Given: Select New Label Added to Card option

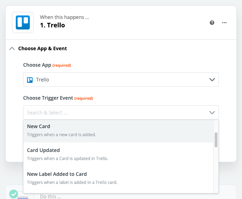Looking at the screenshot, I should point(119,178).
